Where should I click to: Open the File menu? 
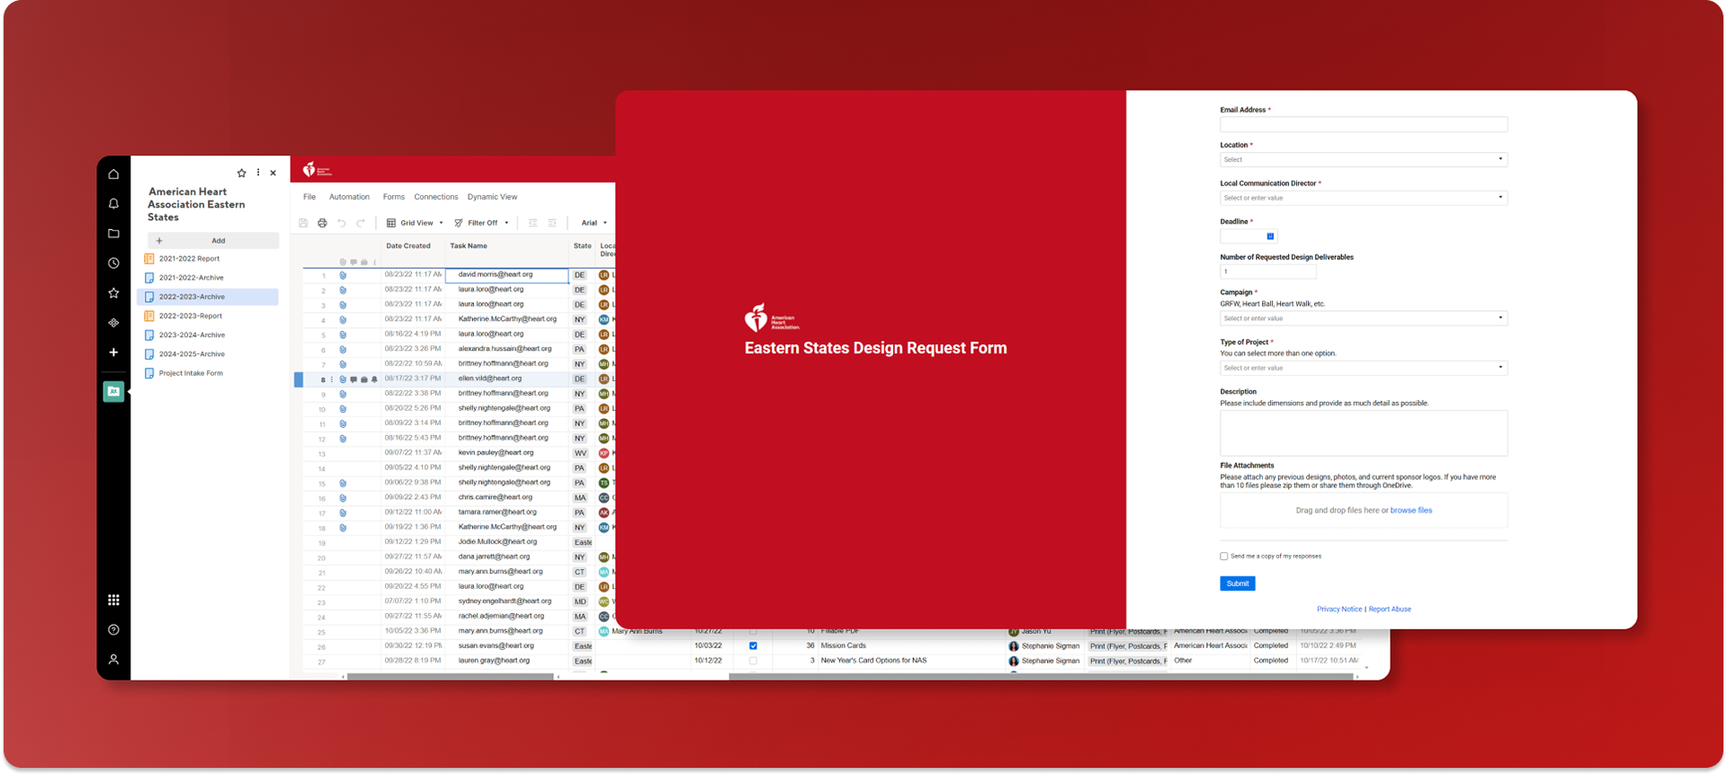coord(309,197)
